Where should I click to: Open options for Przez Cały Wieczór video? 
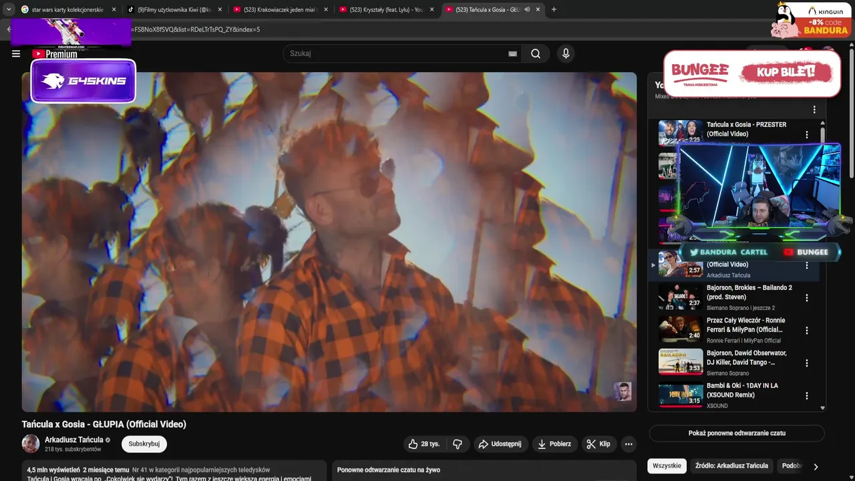coord(807,330)
